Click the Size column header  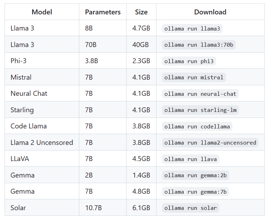coord(141,12)
